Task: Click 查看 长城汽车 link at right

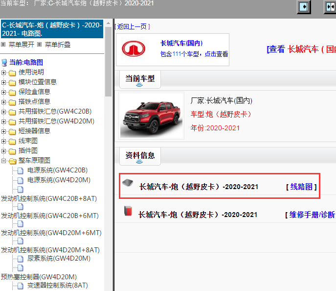Action: pos(301,49)
